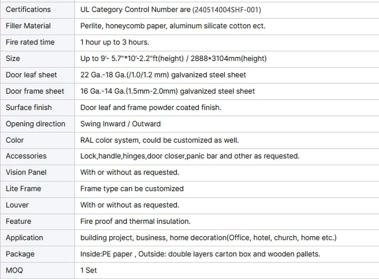Select the MOQ '1 Set' value

[88, 270]
